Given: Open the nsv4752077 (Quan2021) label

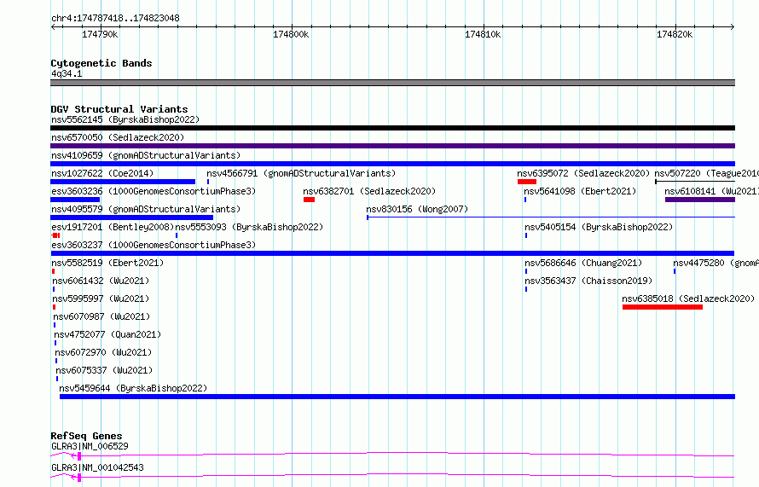Looking at the screenshot, I should click(x=107, y=334).
